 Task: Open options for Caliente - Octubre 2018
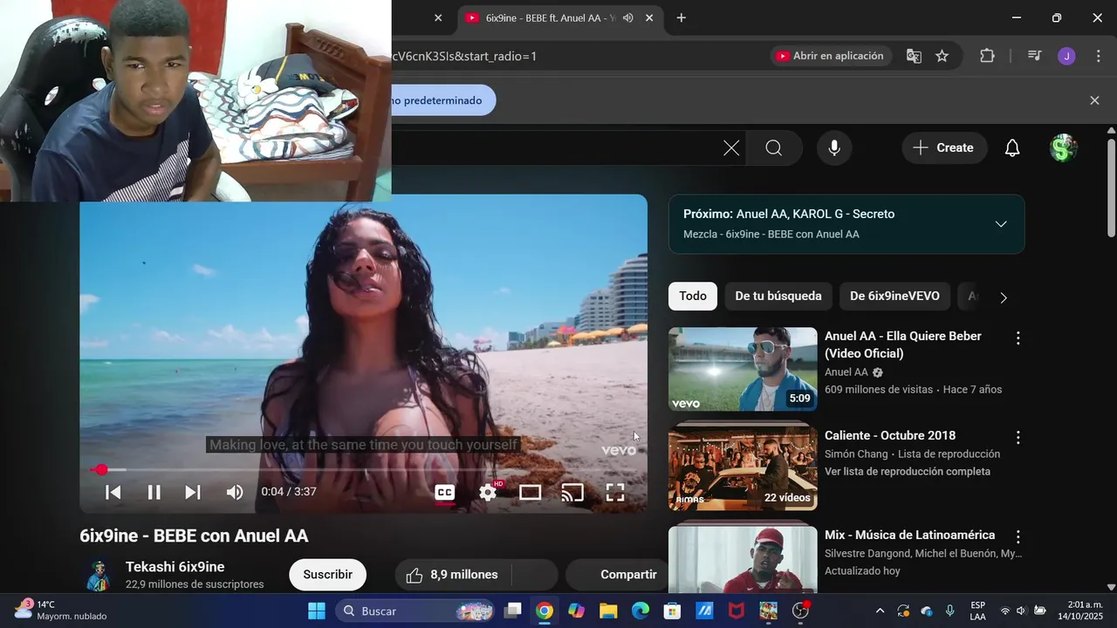click(1018, 438)
